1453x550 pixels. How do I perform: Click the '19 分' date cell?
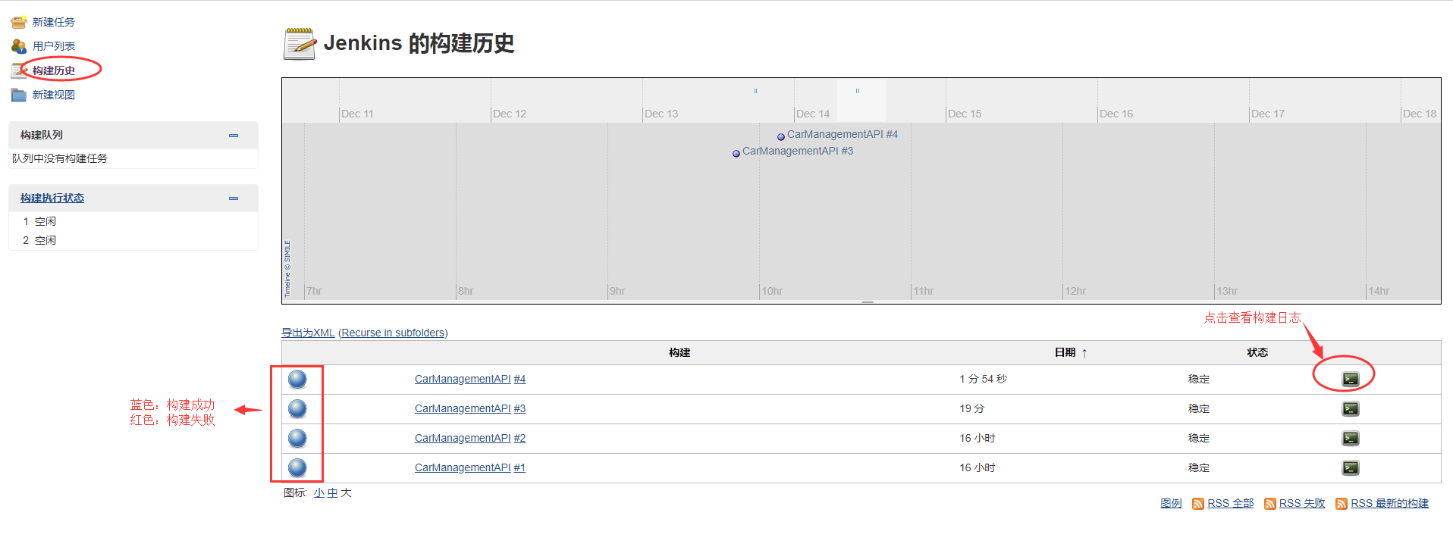click(x=972, y=408)
